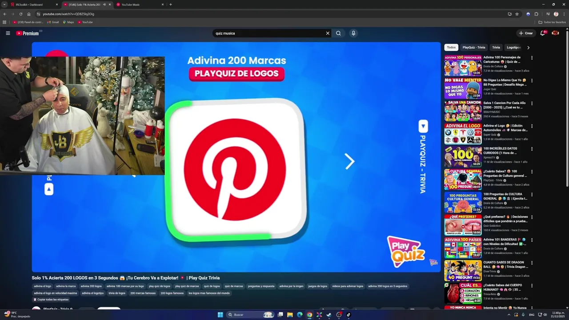Open 'No Digas Lo Mismo Que Yo' thumbnail
Screen dimensions: 569x320
click(x=463, y=88)
